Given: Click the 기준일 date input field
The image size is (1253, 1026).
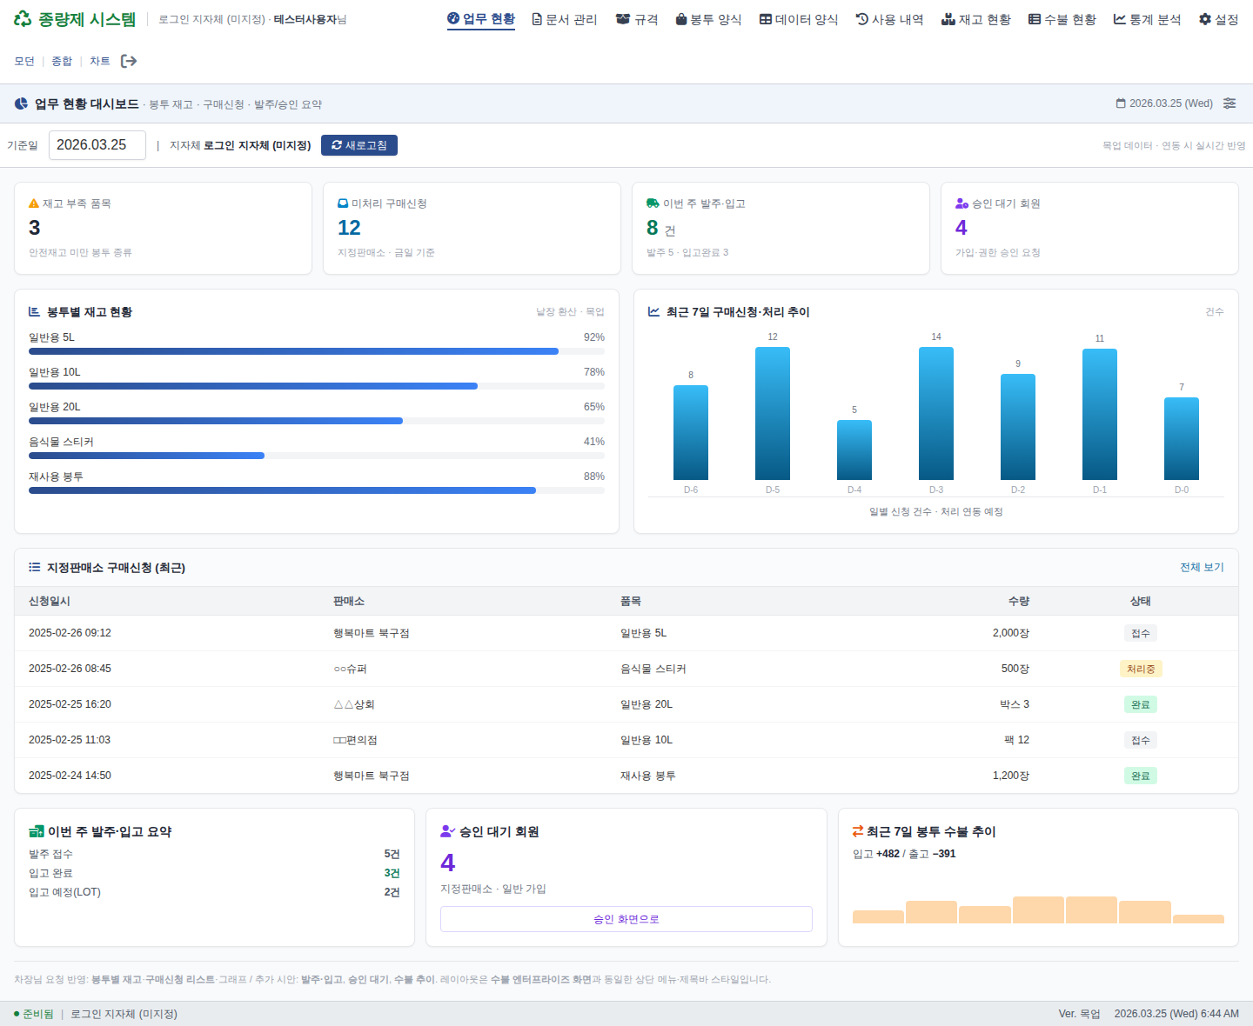Looking at the screenshot, I should point(97,145).
